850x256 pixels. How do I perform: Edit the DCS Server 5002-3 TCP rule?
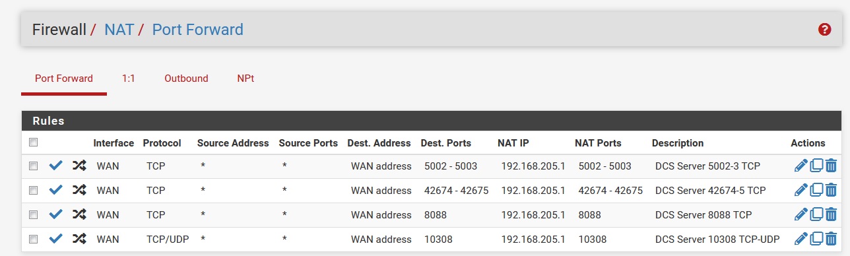tap(801, 166)
